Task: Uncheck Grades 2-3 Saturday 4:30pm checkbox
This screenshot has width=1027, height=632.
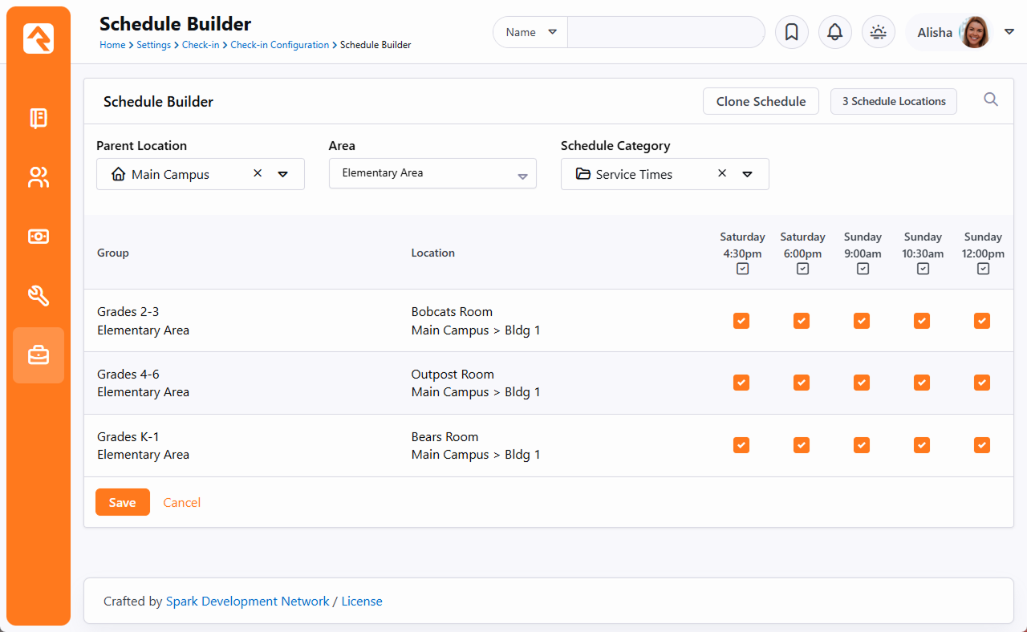Action: (x=741, y=321)
